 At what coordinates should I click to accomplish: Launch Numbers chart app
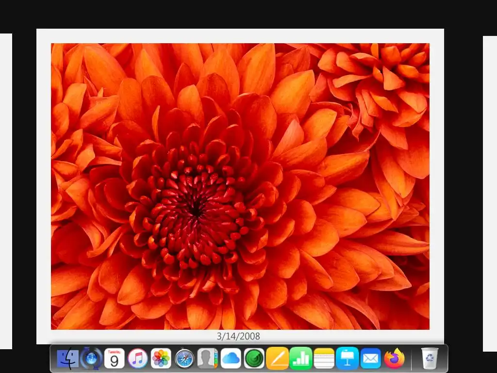[x=301, y=359]
